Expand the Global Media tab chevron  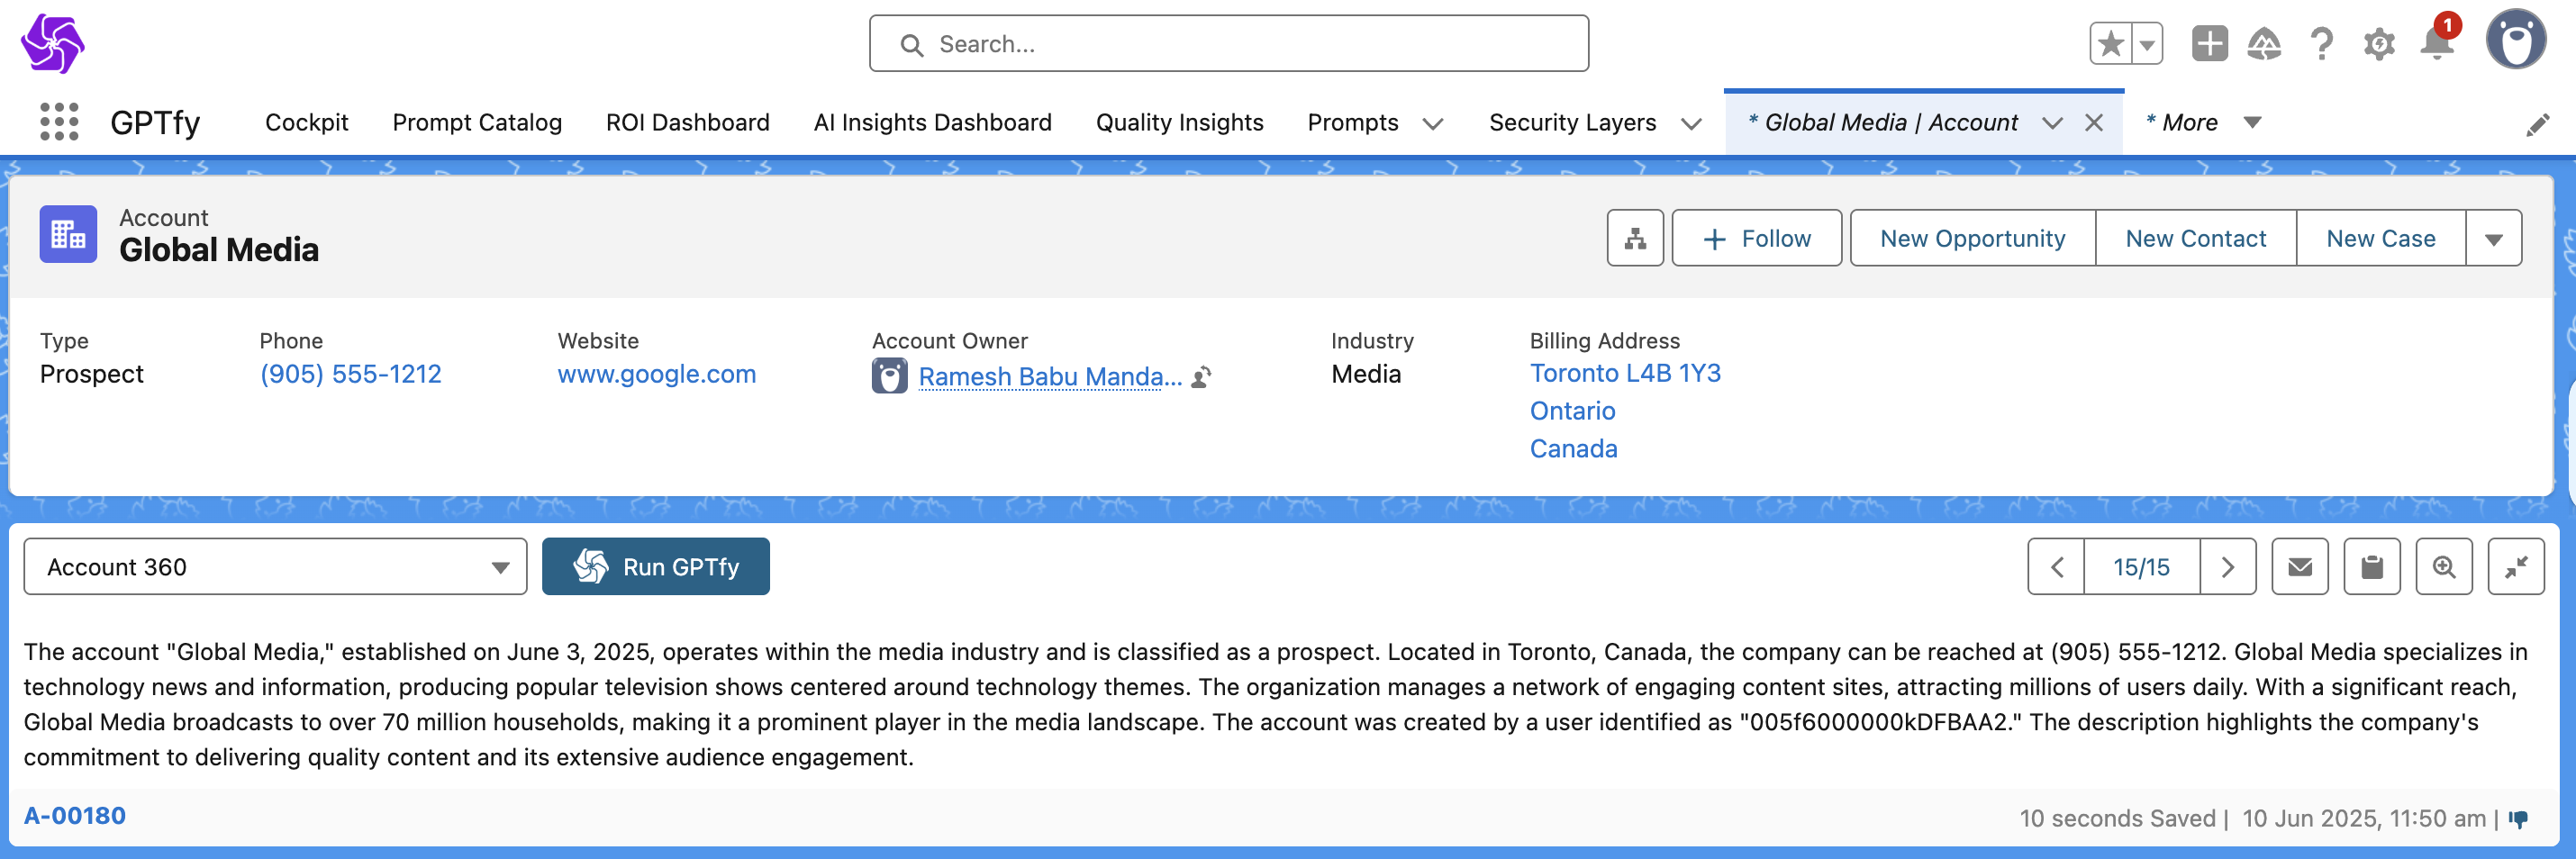pyautogui.click(x=2052, y=123)
